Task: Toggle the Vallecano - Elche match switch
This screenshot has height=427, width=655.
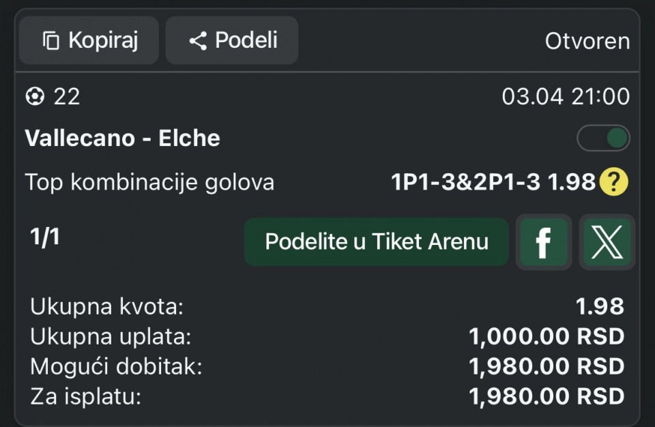Action: [603, 138]
